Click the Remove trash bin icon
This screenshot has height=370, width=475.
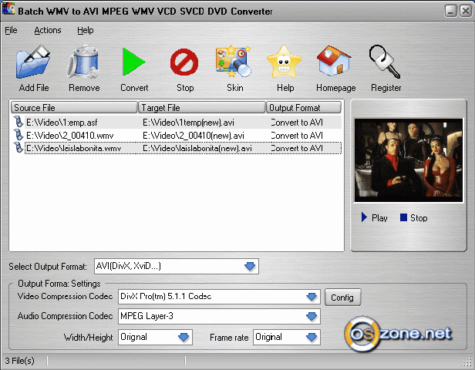pyautogui.click(x=83, y=62)
